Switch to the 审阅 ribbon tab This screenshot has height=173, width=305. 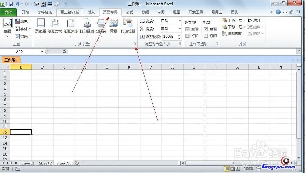click(x=161, y=12)
